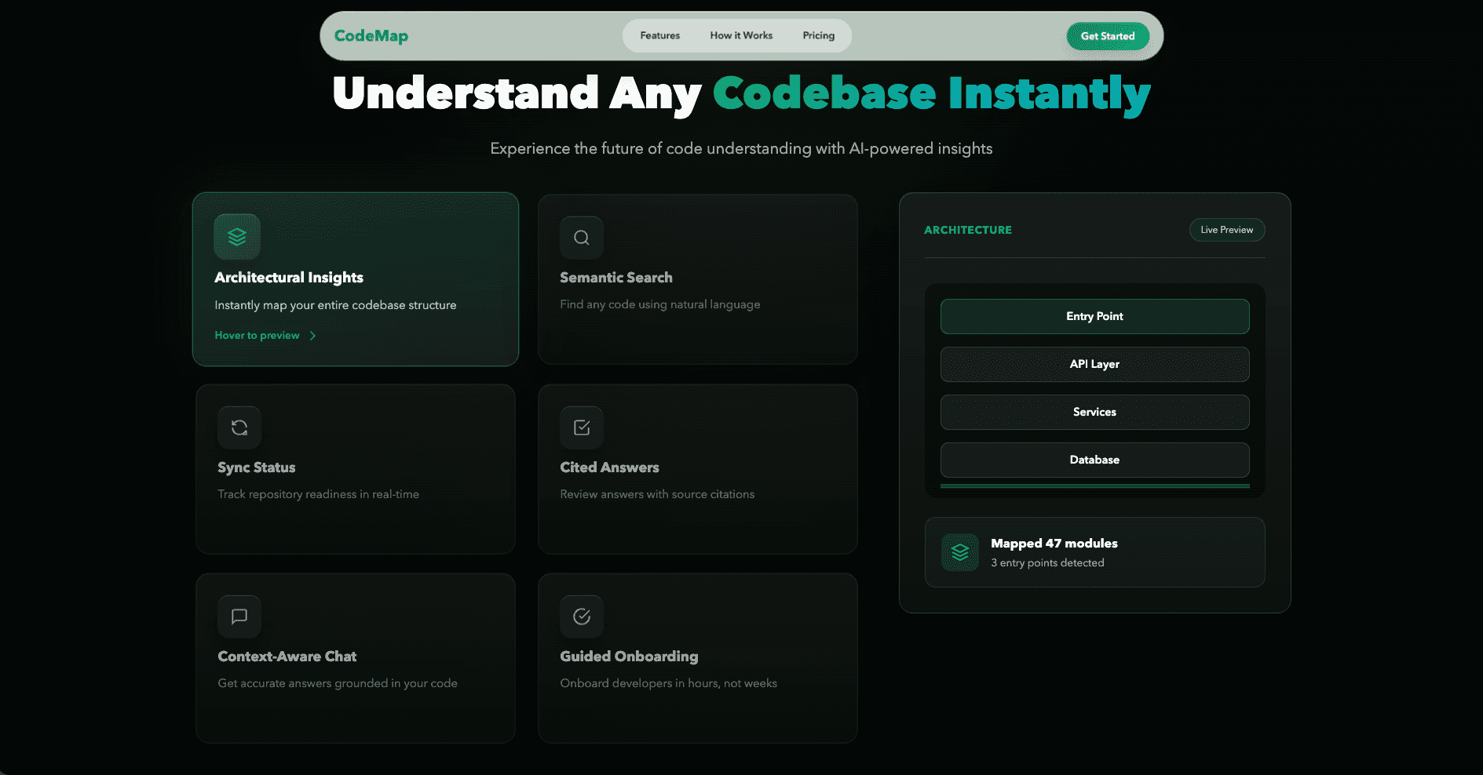Click the 'Experience the future of code understanding' subtitle
The width and height of the screenshot is (1483, 775).
point(741,149)
